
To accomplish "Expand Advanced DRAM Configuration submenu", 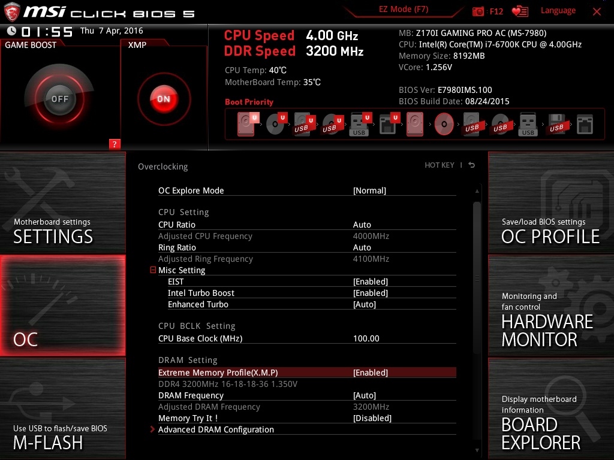I will coord(216,429).
